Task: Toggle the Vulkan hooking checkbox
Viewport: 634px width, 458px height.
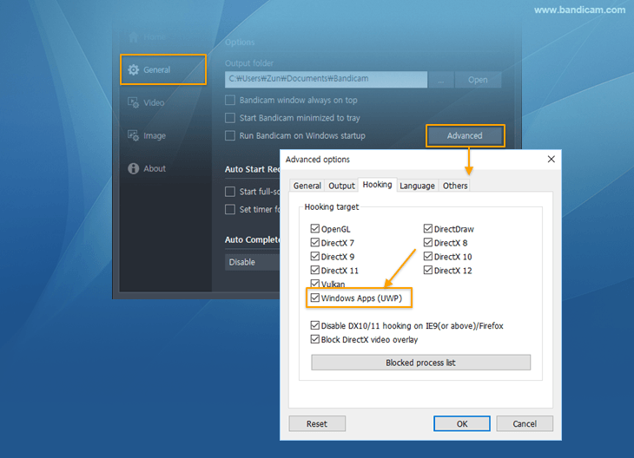Action: tap(315, 284)
